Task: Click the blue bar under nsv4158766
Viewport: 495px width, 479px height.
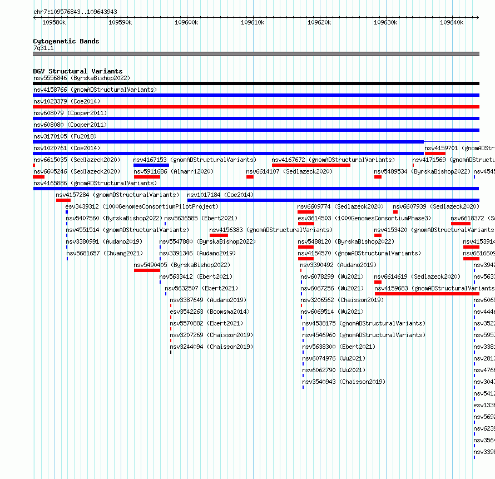Action: tap(256, 95)
